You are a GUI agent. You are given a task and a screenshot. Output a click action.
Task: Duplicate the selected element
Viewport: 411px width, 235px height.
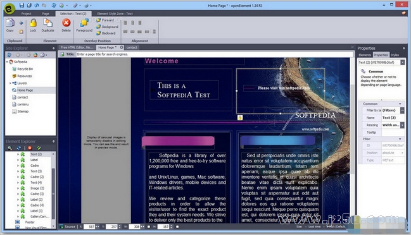pos(47,25)
